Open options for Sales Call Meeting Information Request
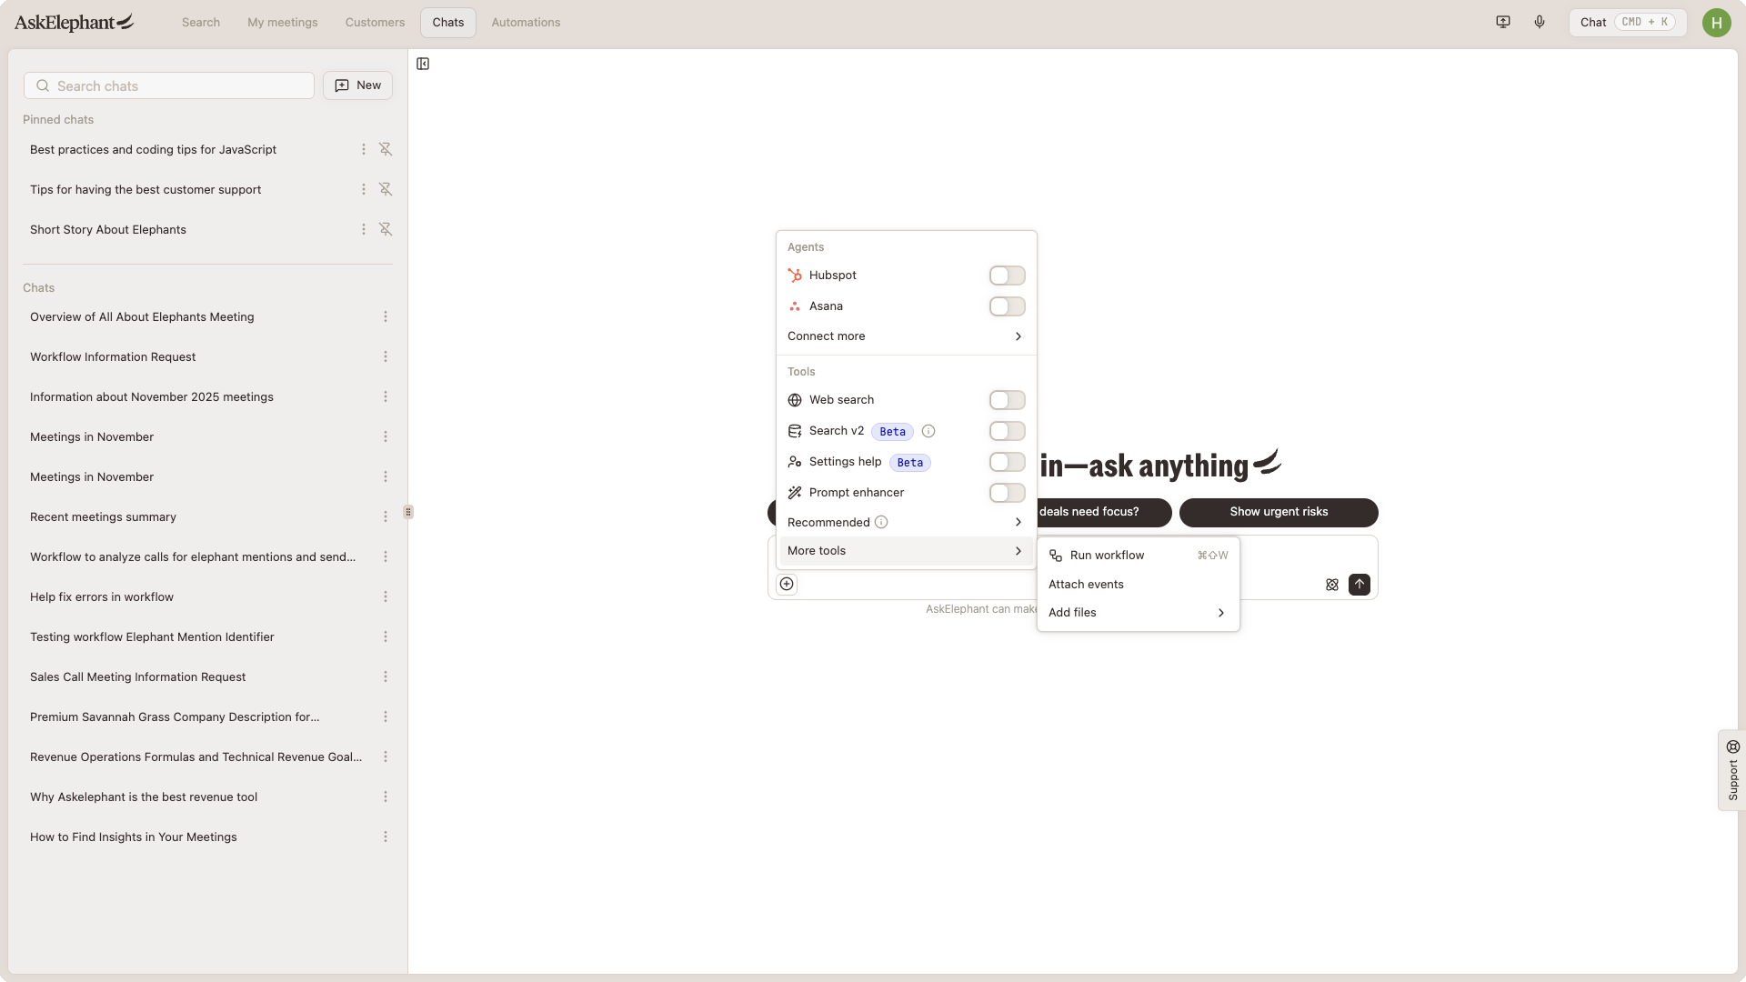This screenshot has height=982, width=1746. (386, 676)
